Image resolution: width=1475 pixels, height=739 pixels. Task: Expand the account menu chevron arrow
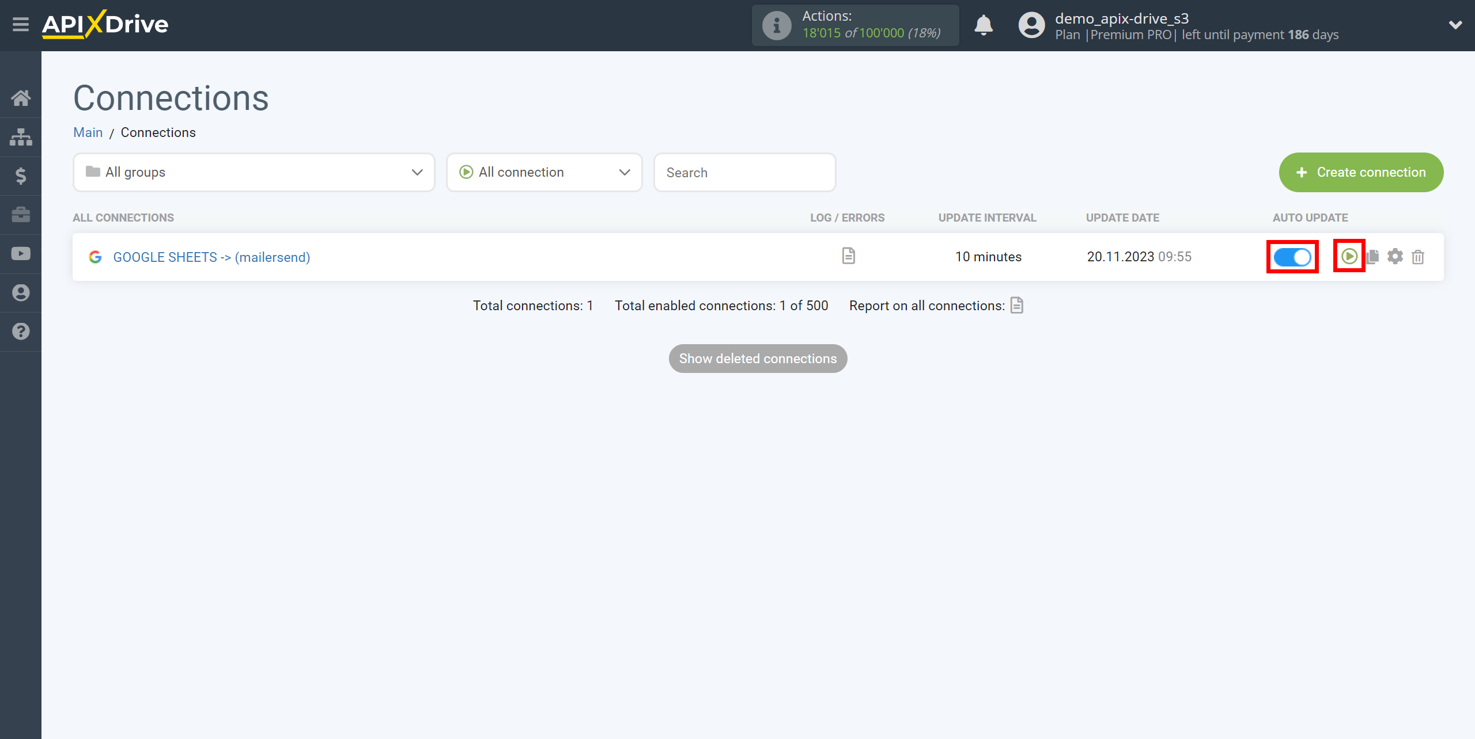pyautogui.click(x=1455, y=25)
